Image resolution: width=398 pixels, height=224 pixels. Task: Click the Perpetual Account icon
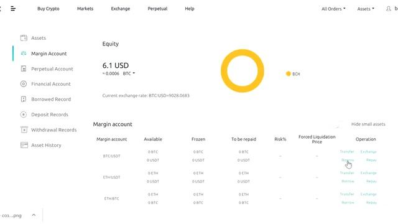click(24, 68)
